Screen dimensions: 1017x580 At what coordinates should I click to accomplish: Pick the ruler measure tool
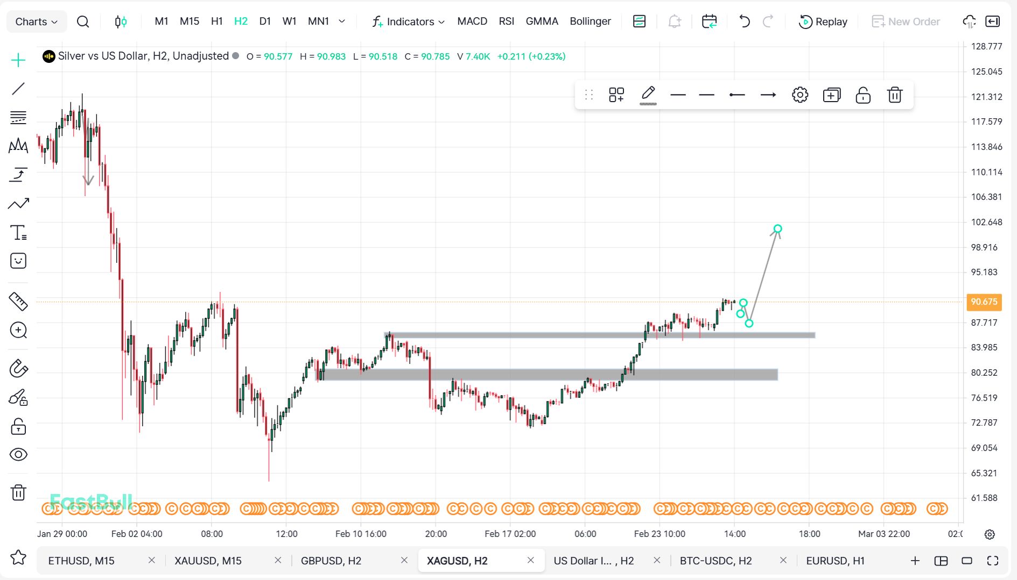click(18, 302)
